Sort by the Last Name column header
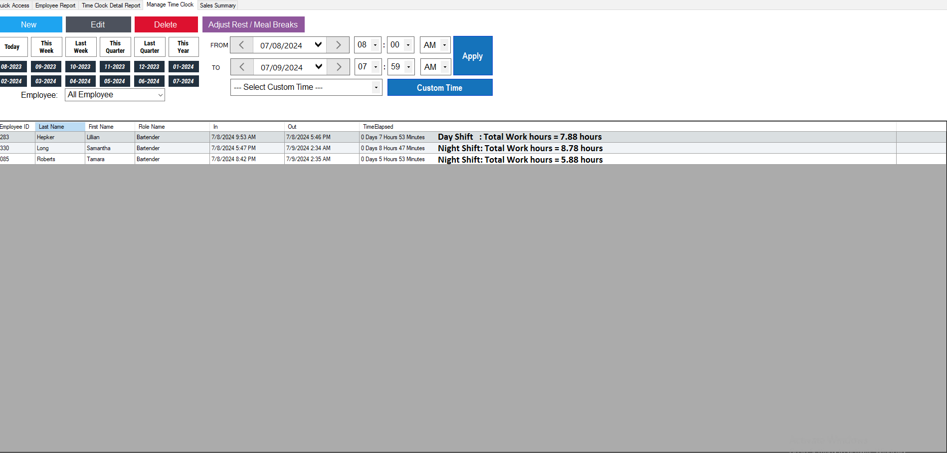 point(60,127)
